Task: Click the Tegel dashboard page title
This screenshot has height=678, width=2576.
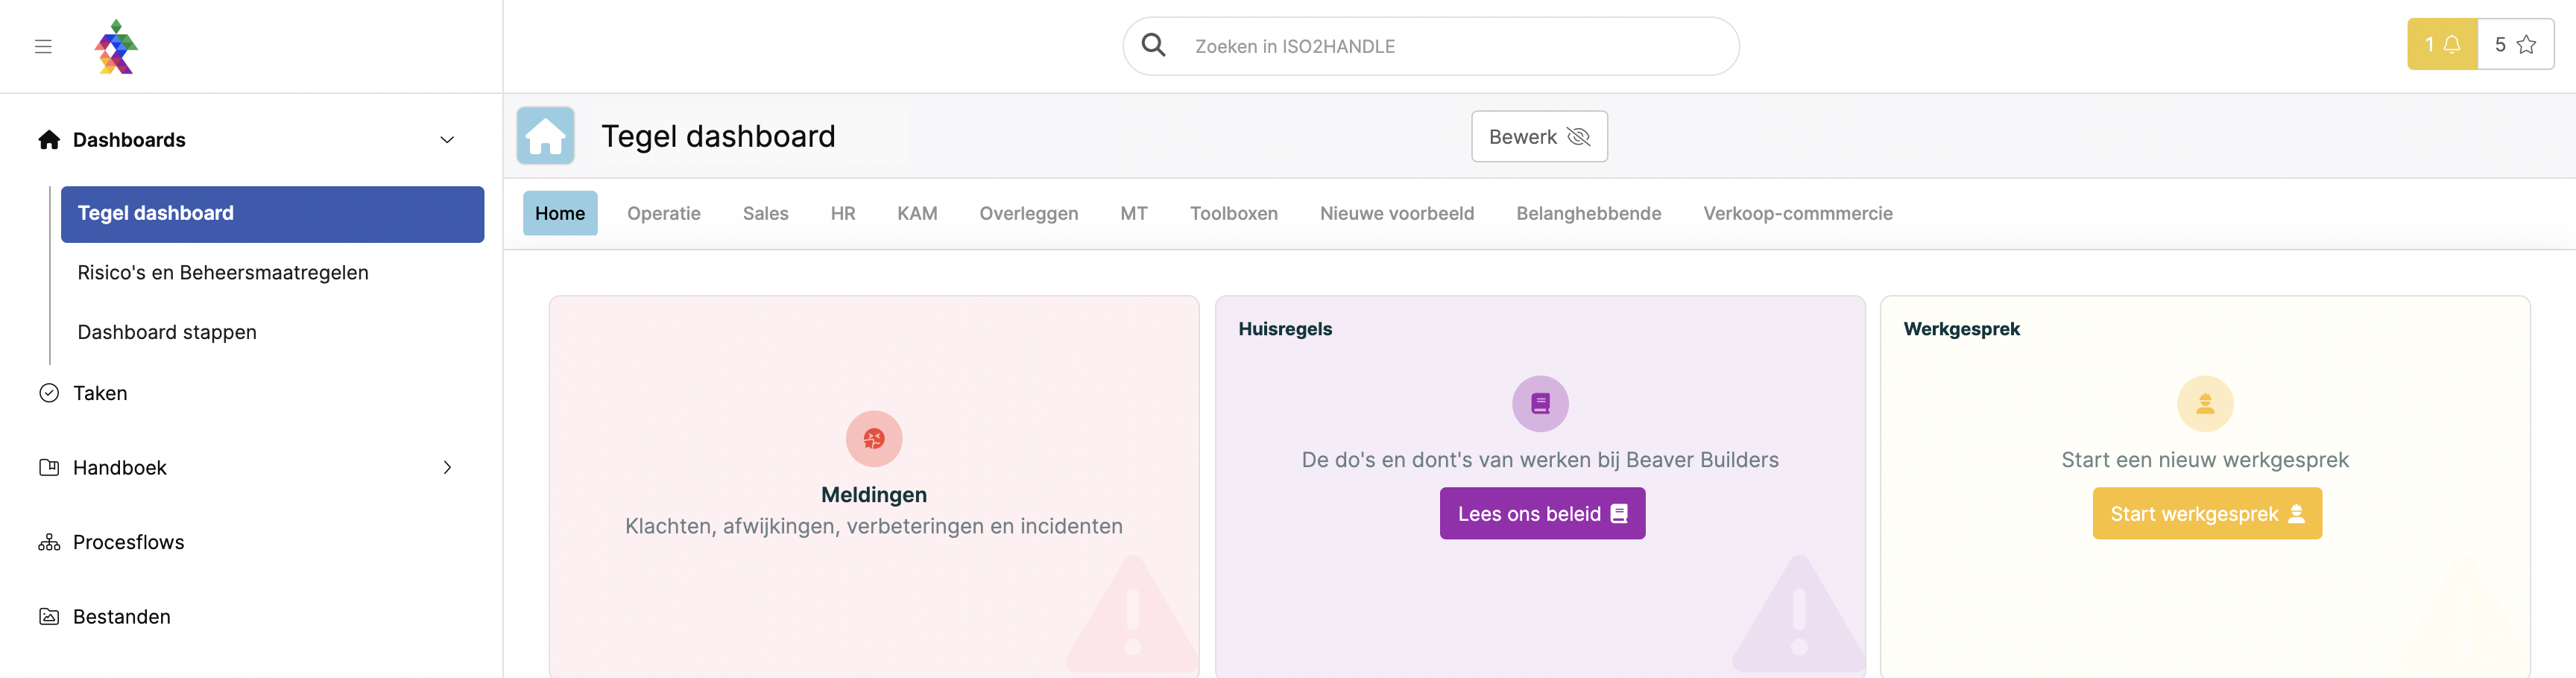Action: tap(717, 136)
